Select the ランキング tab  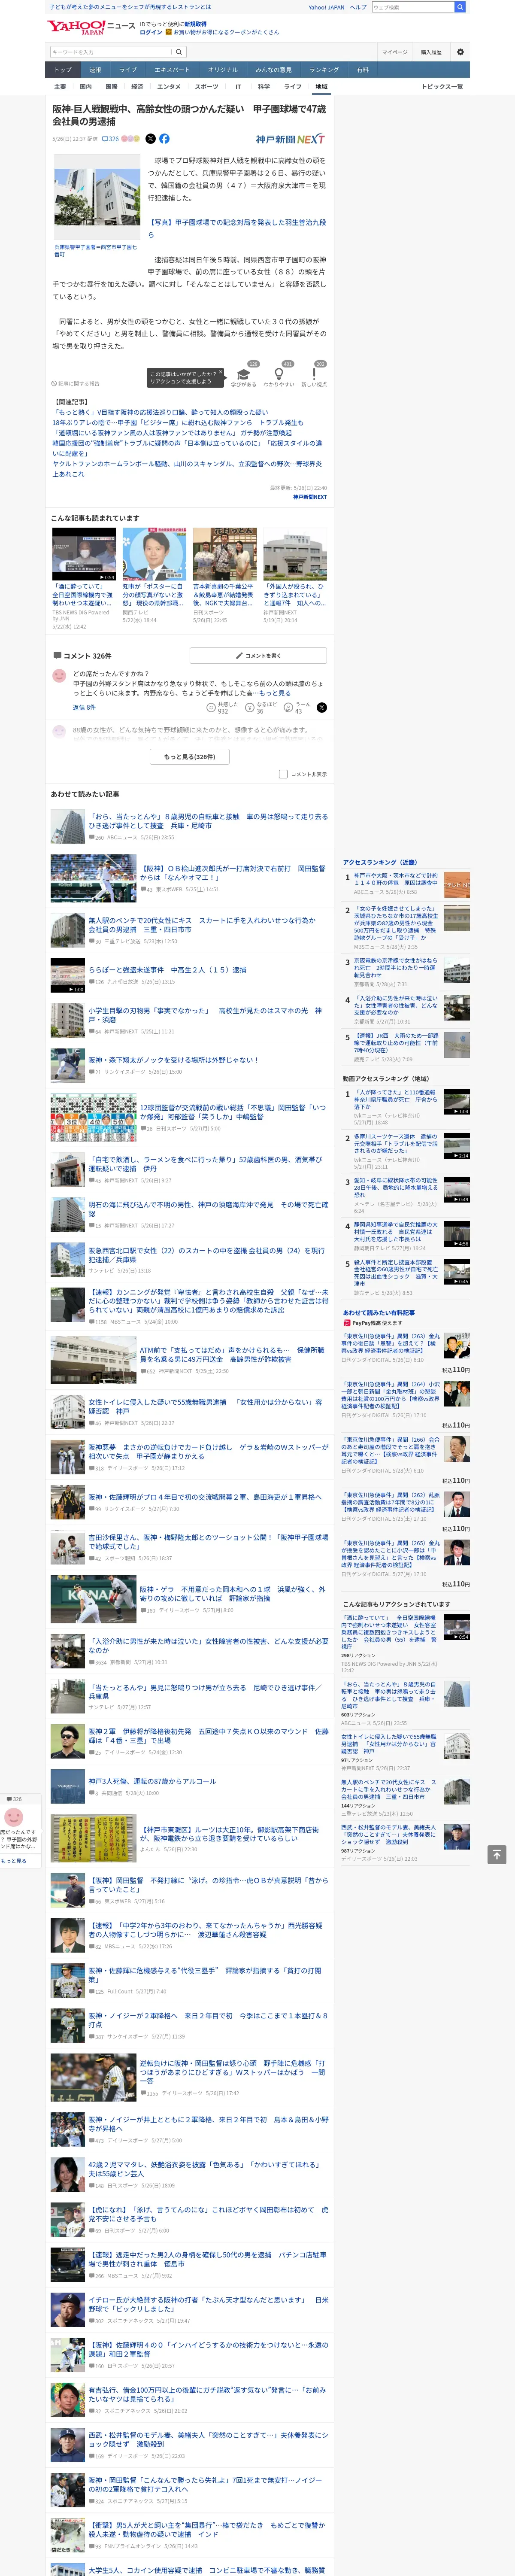click(x=324, y=70)
